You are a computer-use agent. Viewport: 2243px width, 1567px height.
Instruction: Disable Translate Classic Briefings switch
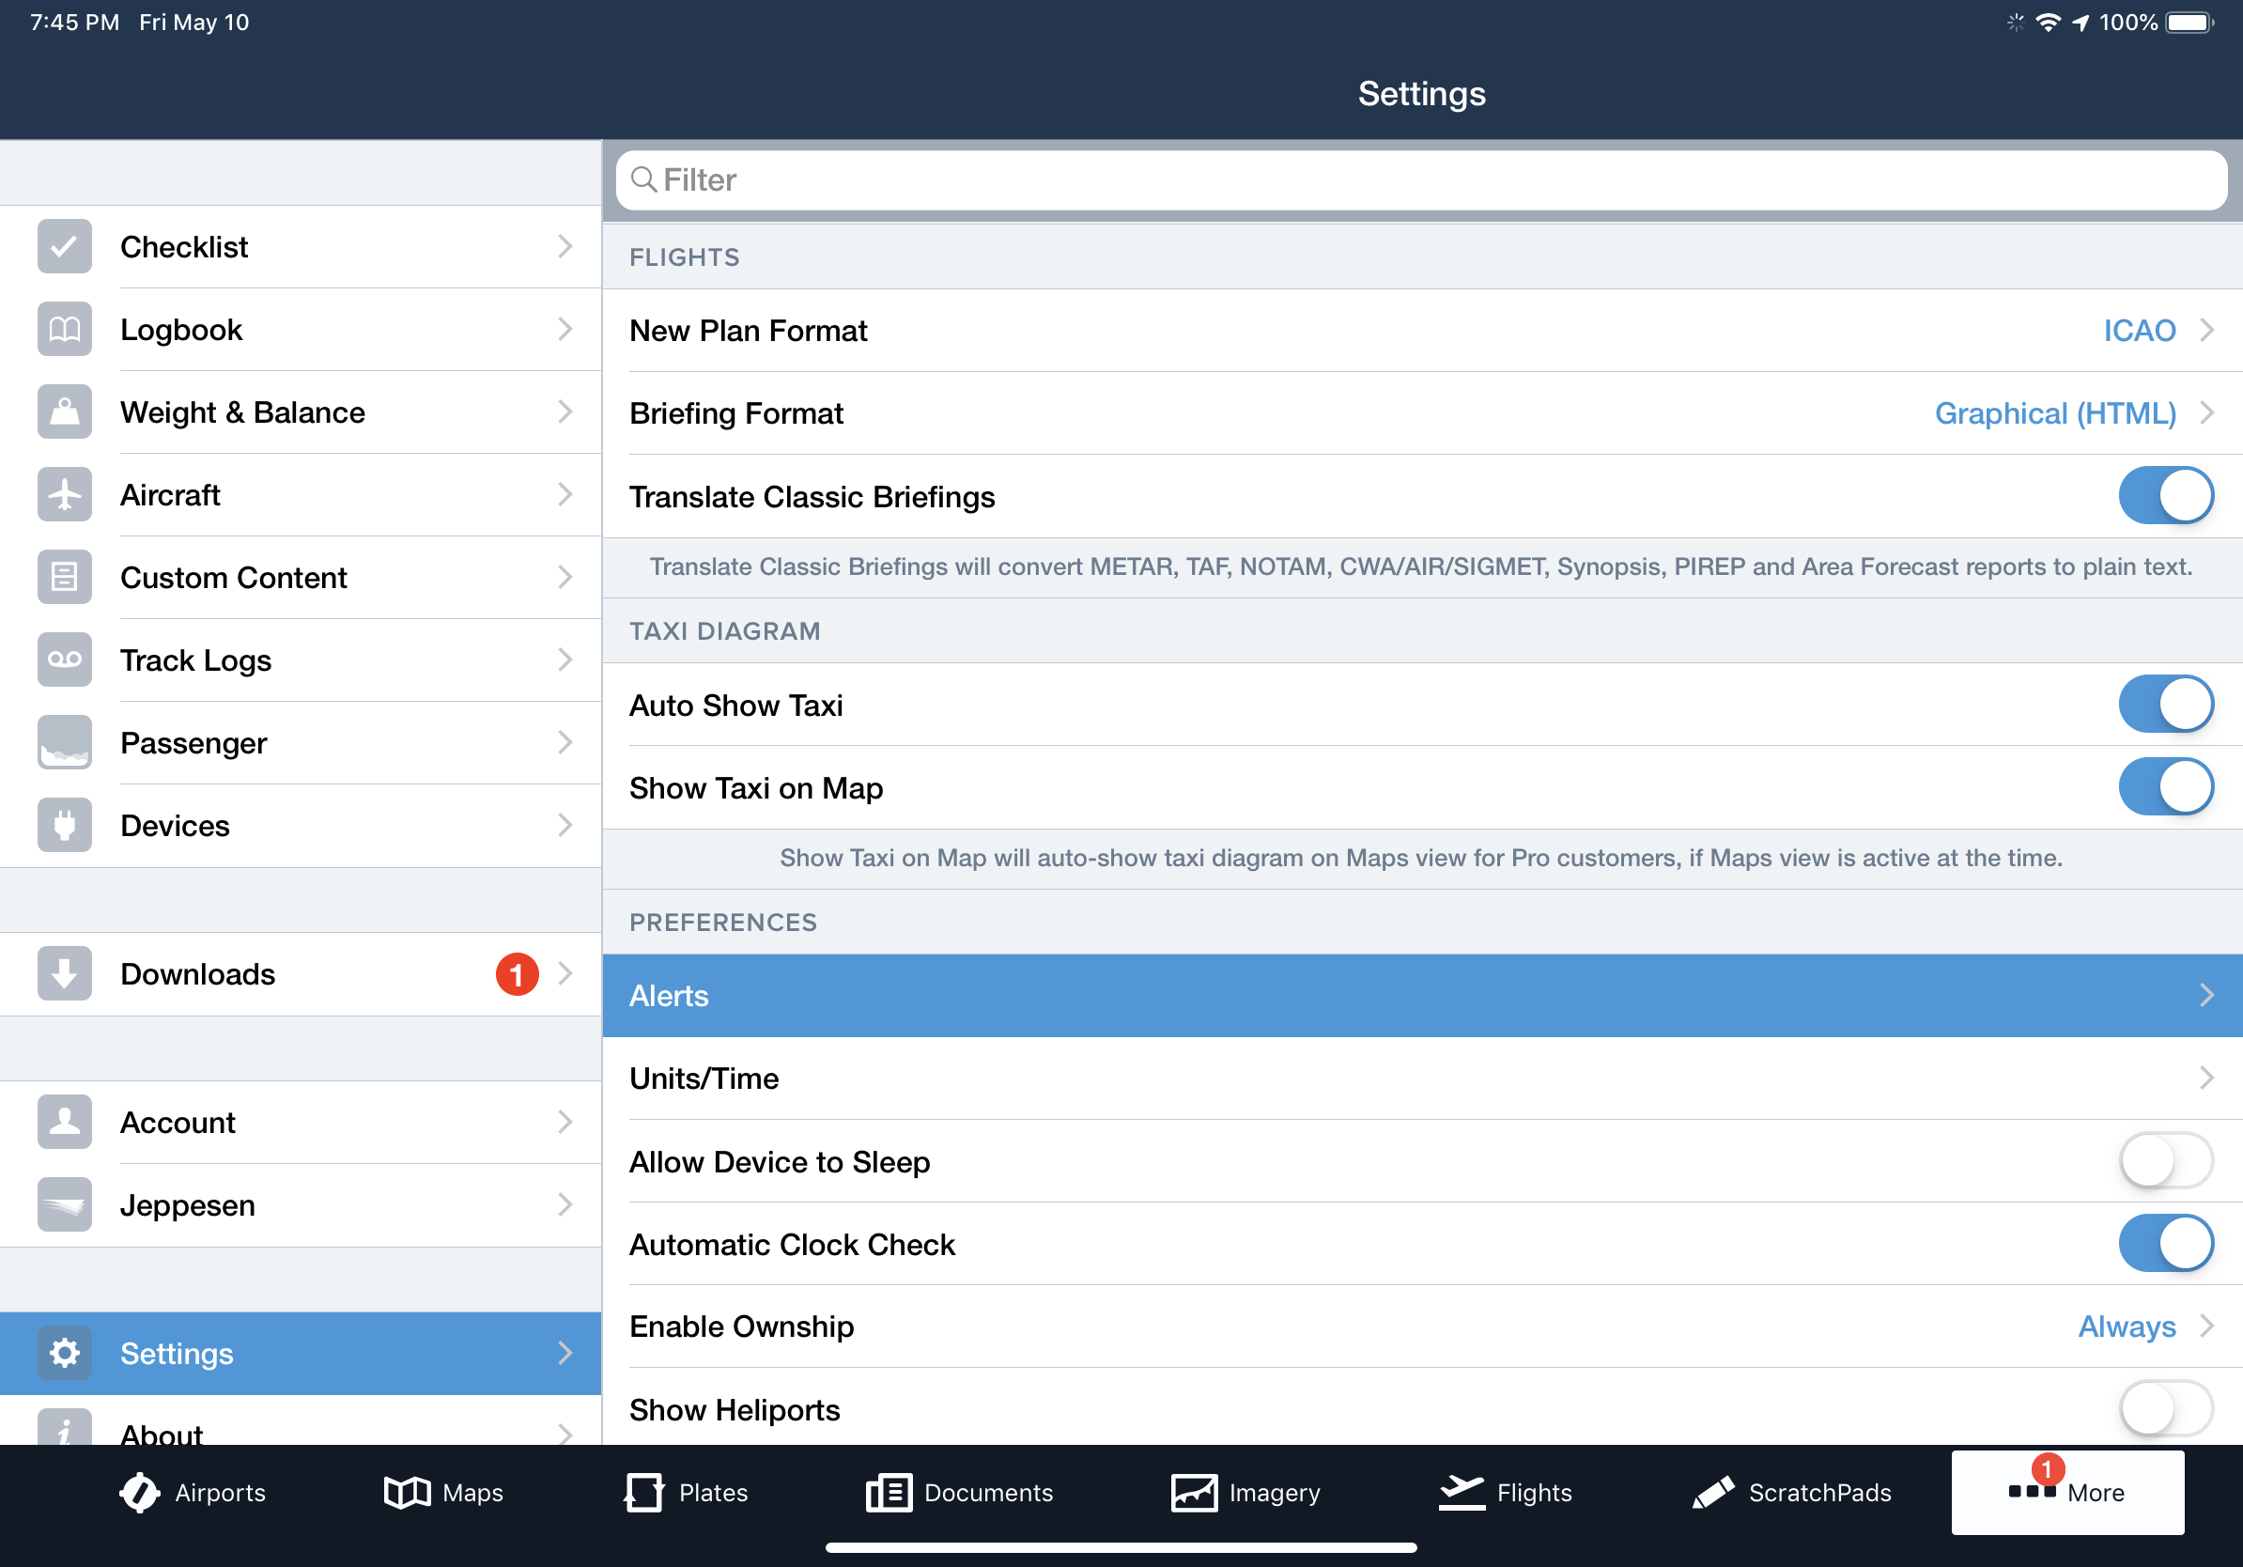click(x=2165, y=496)
